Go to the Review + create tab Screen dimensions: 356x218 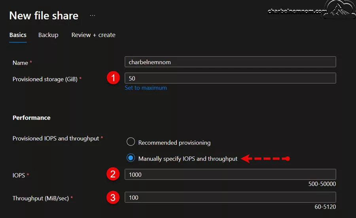93,35
